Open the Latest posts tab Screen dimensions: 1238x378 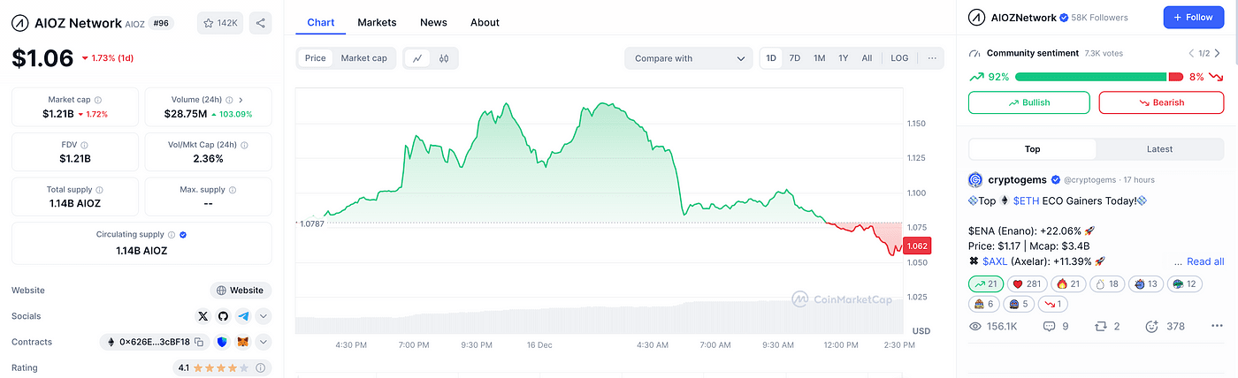(1159, 149)
